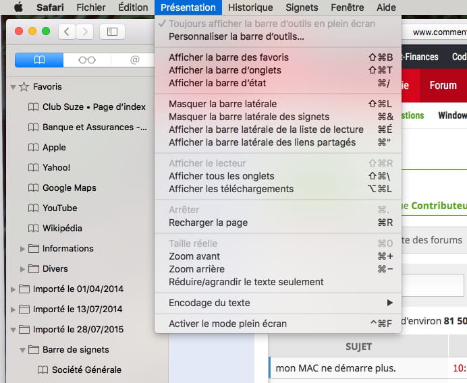Click the Safari address bar
The image size is (467, 383).
point(435,32)
